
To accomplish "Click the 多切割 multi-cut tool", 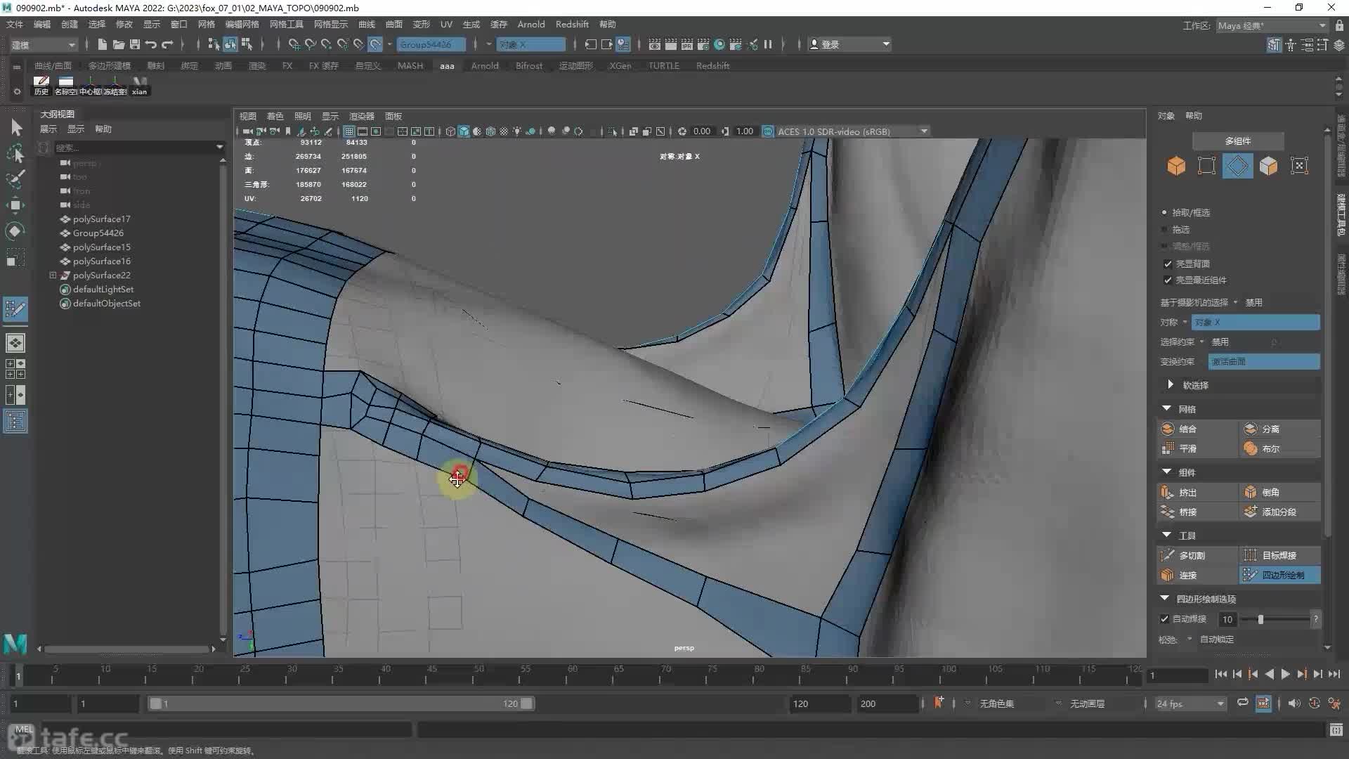I will 1197,555.
